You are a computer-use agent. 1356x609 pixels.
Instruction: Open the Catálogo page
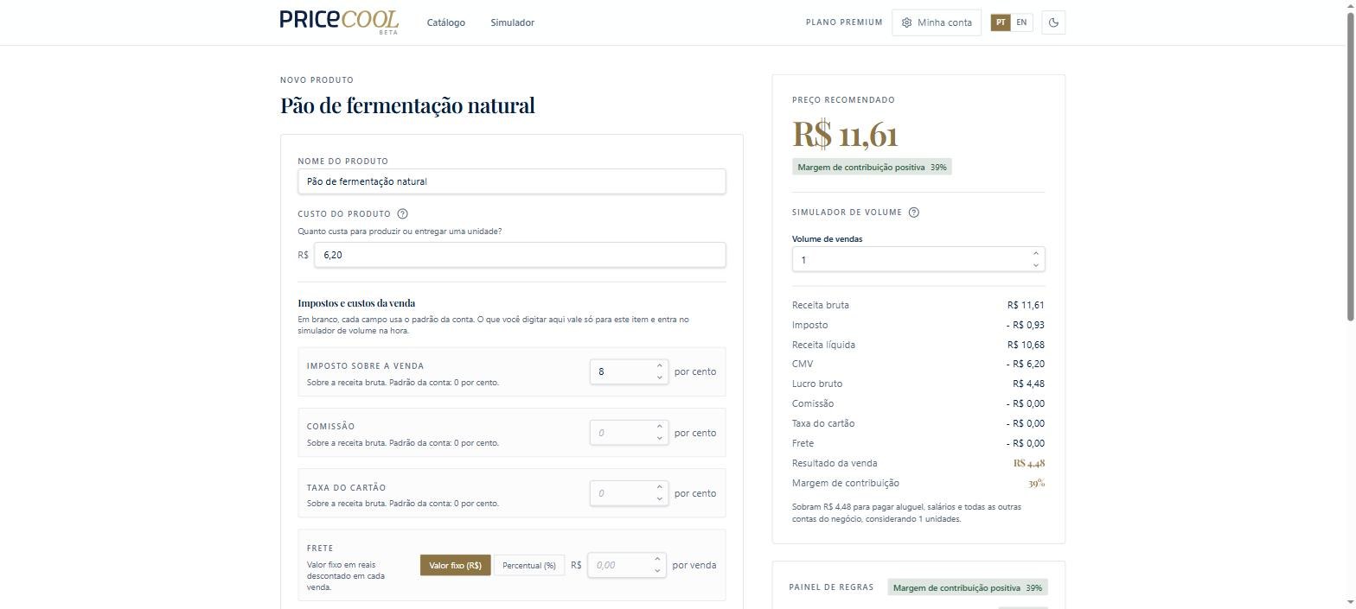(x=446, y=22)
